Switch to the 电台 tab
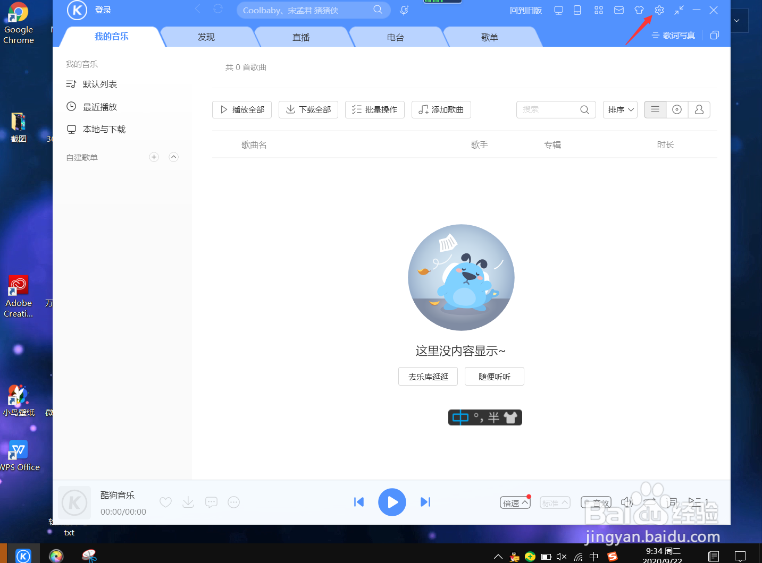762x563 pixels. point(397,37)
